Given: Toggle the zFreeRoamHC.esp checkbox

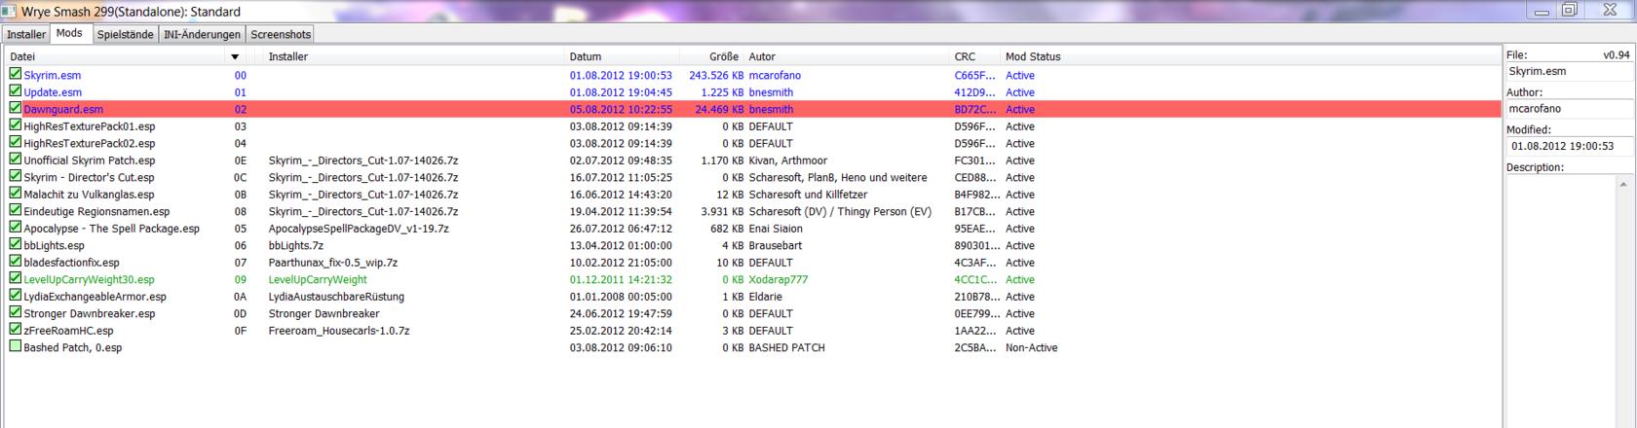Looking at the screenshot, I should point(16,330).
